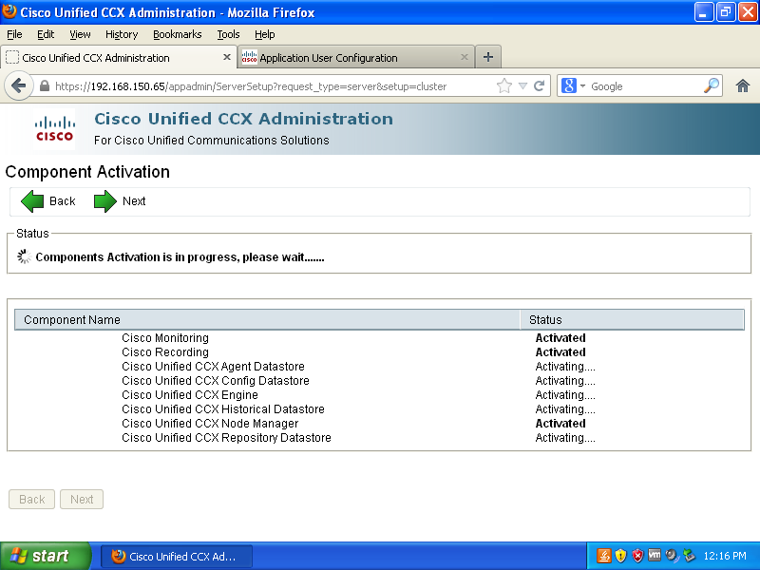The width and height of the screenshot is (760, 570).
Task: Reload the page with the refresh icon
Action: [x=539, y=86]
